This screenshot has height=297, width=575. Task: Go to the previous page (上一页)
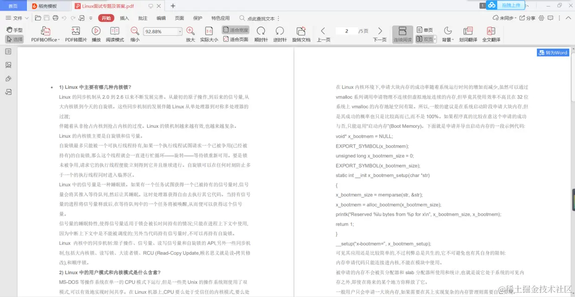(x=323, y=34)
